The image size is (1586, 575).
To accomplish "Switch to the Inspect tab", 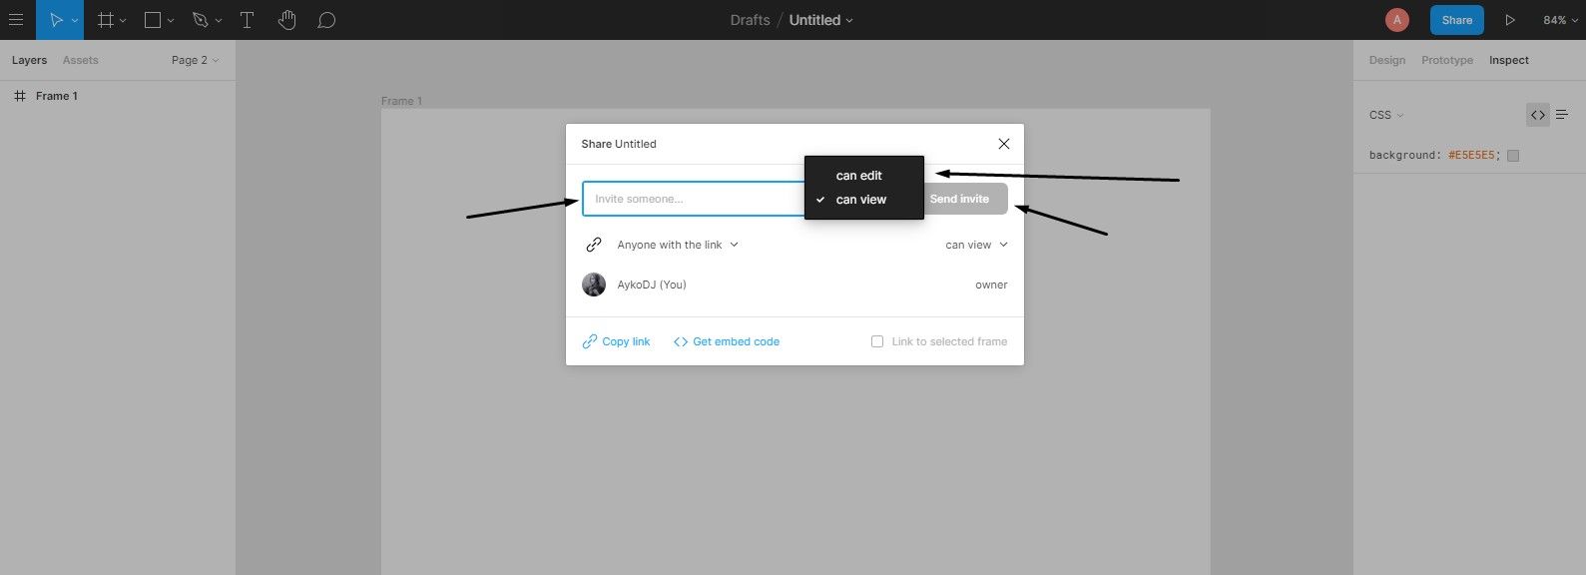I will coord(1508,60).
